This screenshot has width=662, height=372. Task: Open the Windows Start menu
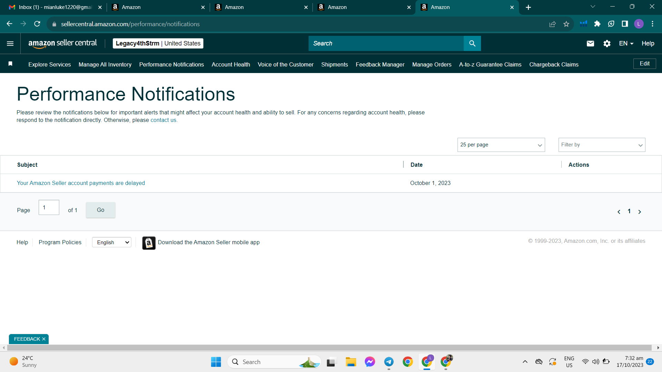(x=216, y=362)
